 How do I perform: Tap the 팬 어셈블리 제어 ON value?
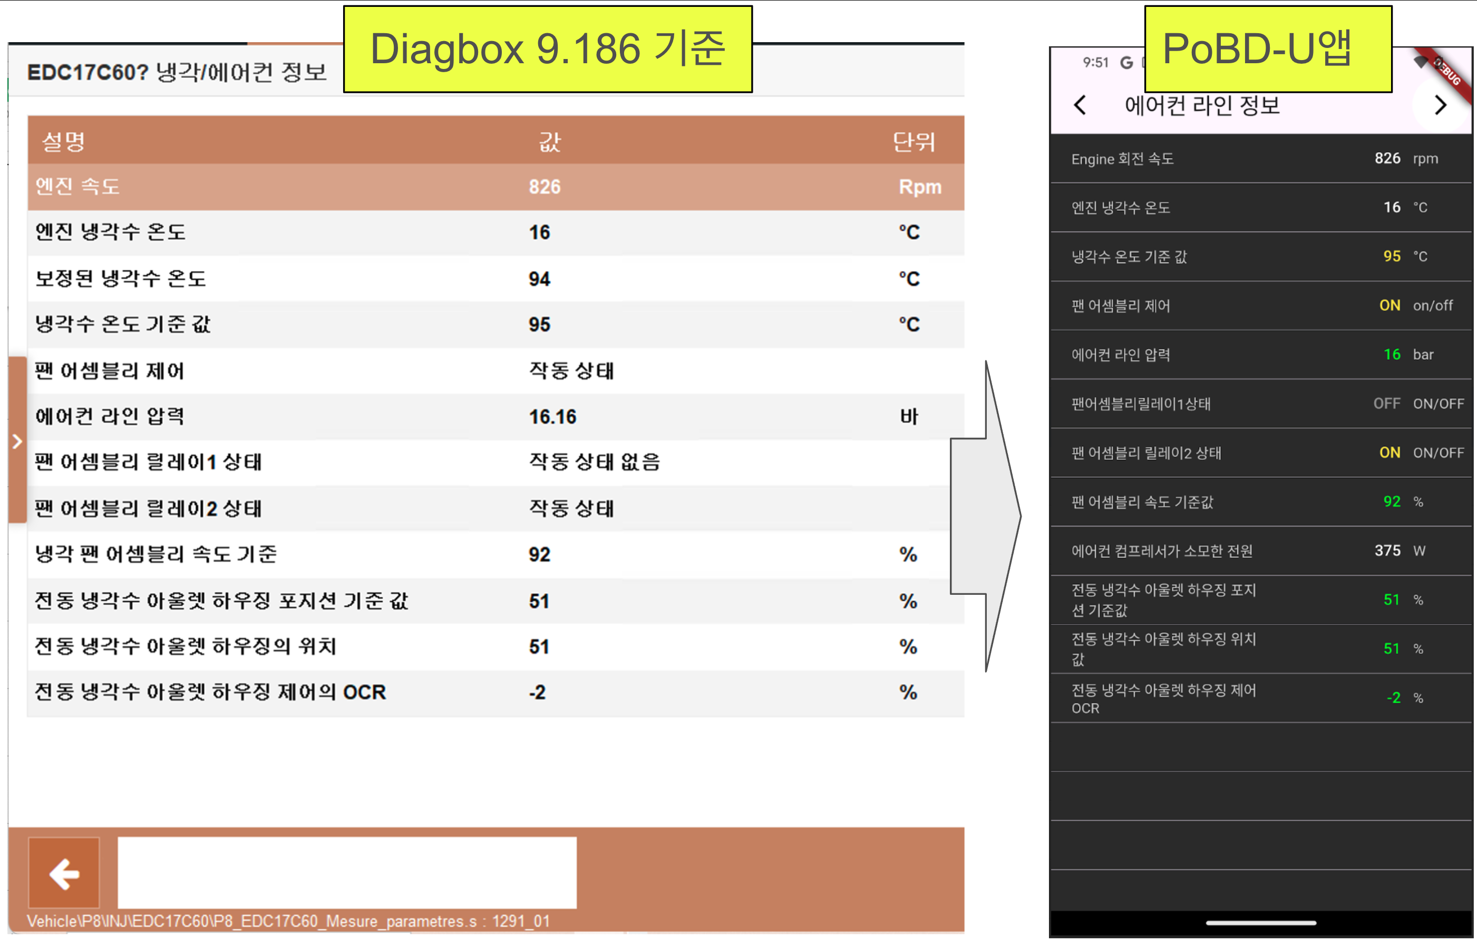pos(1389,305)
